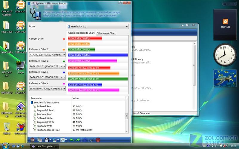
Task: Click the Benchmark Breakdown row
Action: (x=78, y=103)
